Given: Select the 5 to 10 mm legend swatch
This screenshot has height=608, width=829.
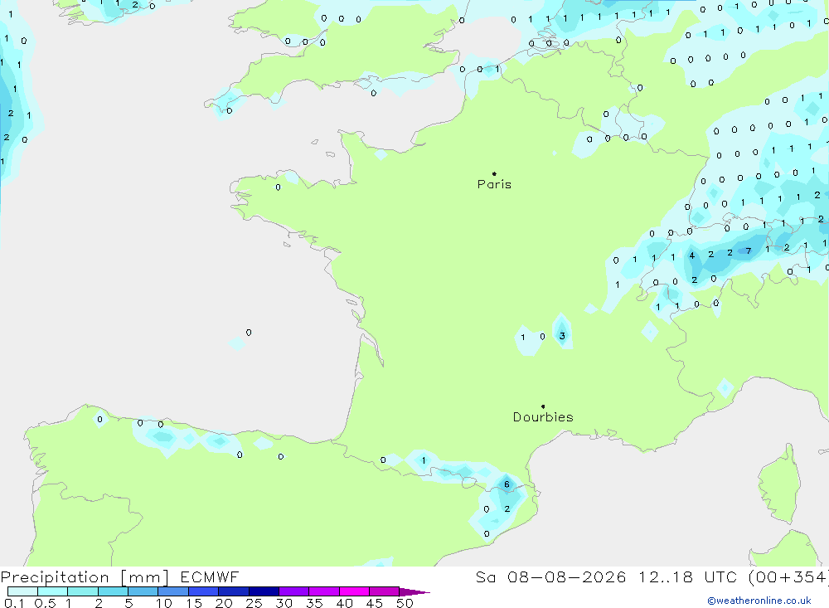Looking at the screenshot, I should tap(143, 591).
